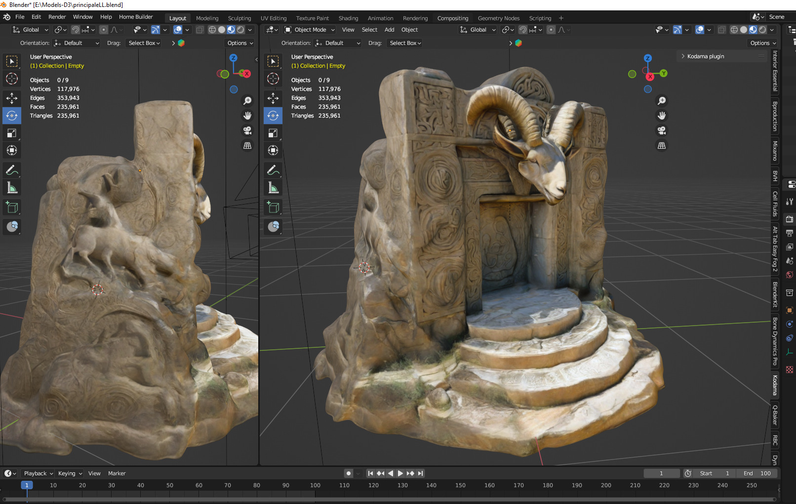796x504 pixels.
Task: Open Playback dropdown in timeline
Action: [x=39, y=473]
